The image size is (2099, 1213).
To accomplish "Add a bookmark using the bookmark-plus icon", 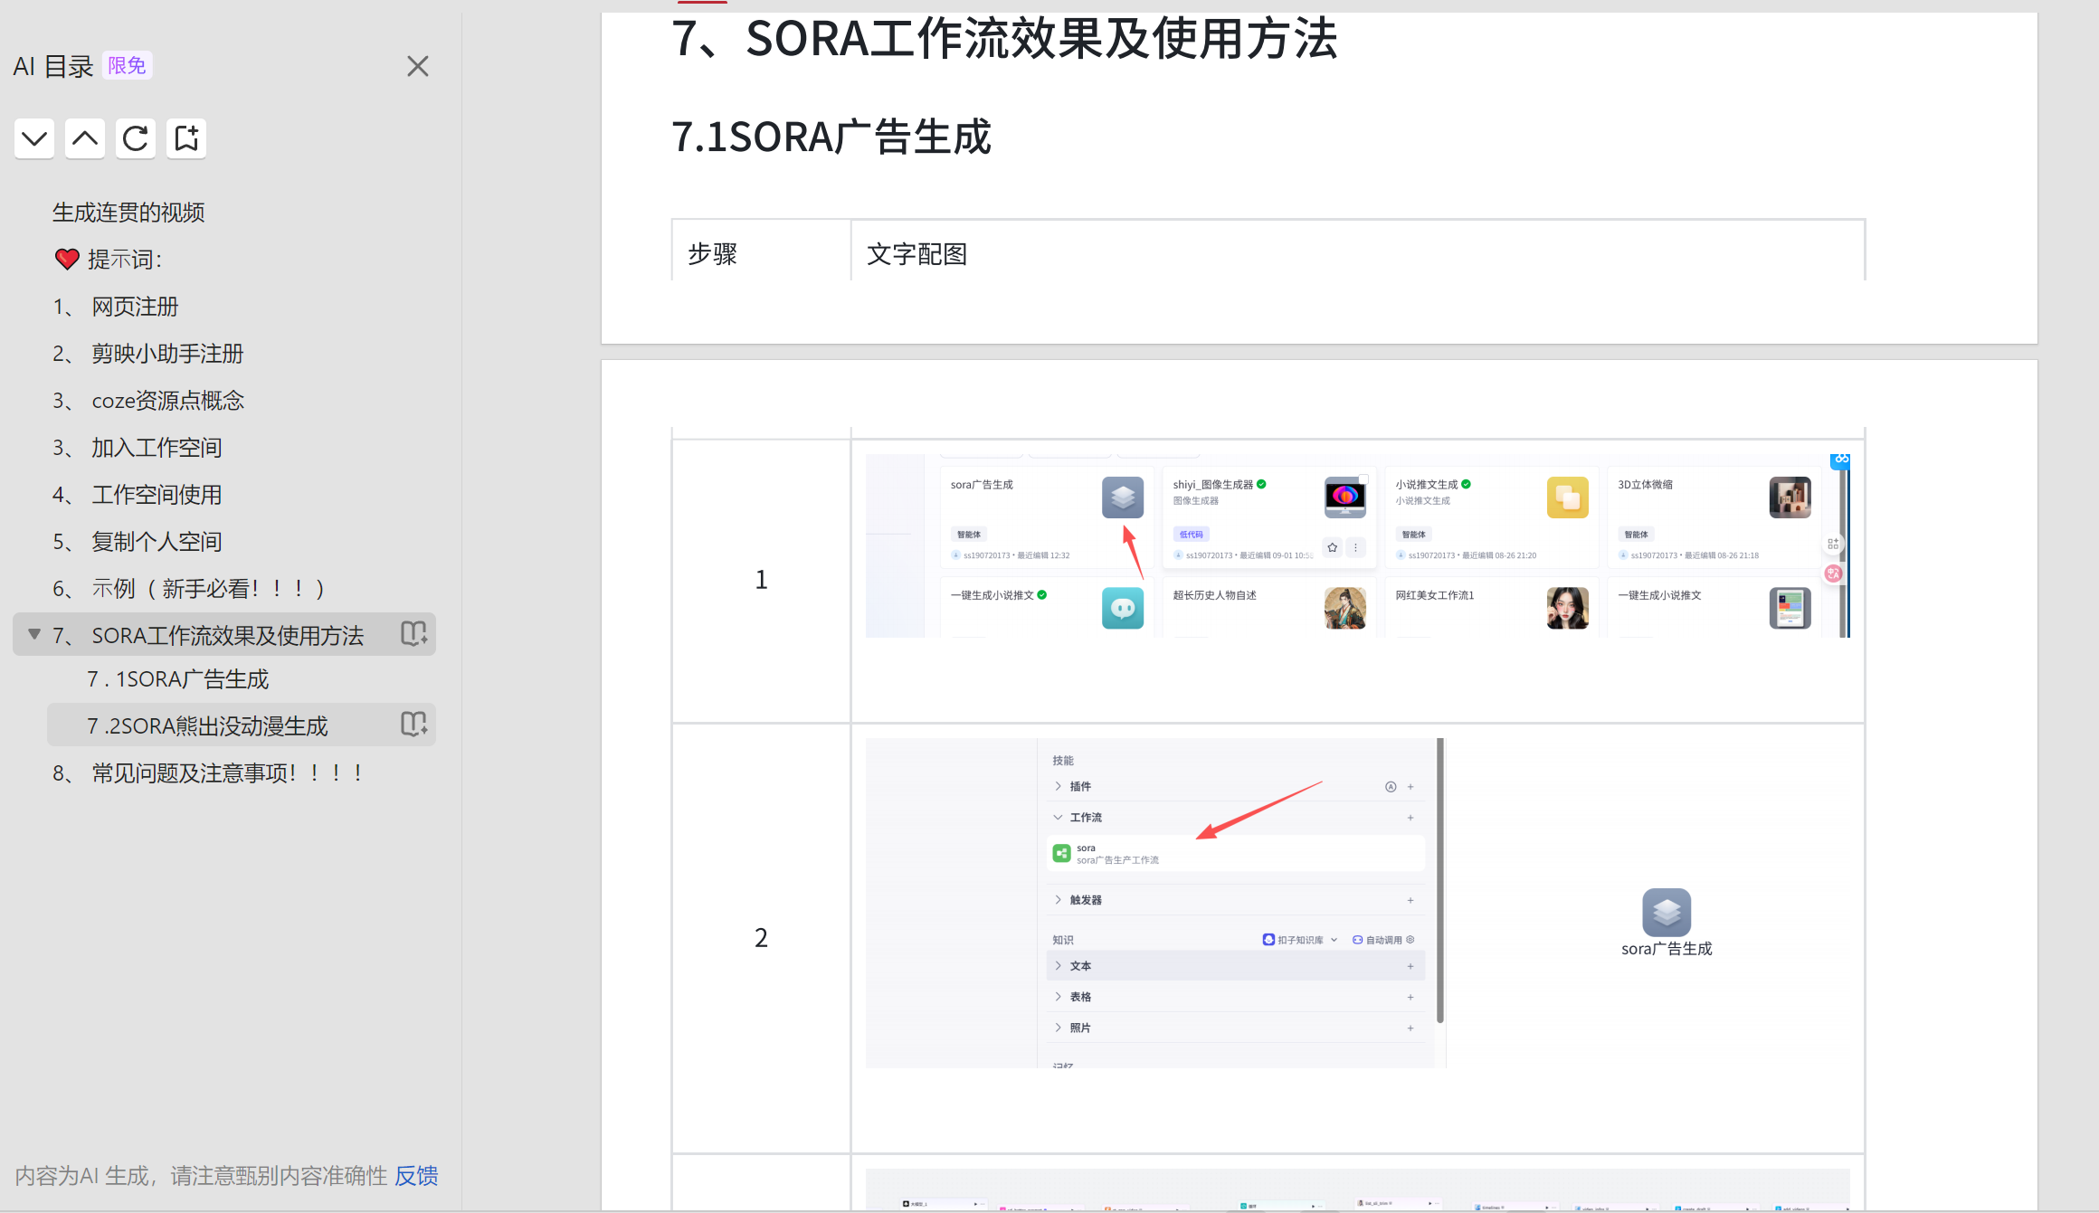I will [185, 138].
